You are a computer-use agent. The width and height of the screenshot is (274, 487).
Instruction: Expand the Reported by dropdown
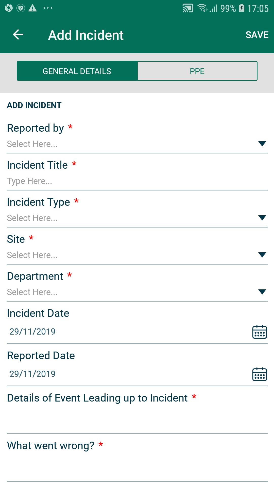click(x=137, y=144)
